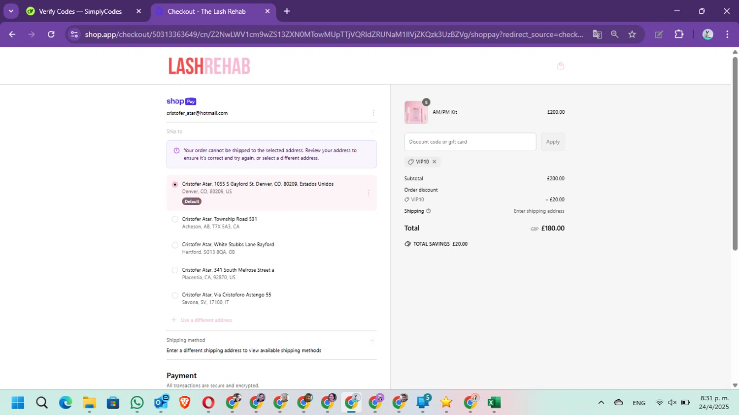
Task: Close the Verify Codes SimplyCodes tab
Action: pos(138,11)
